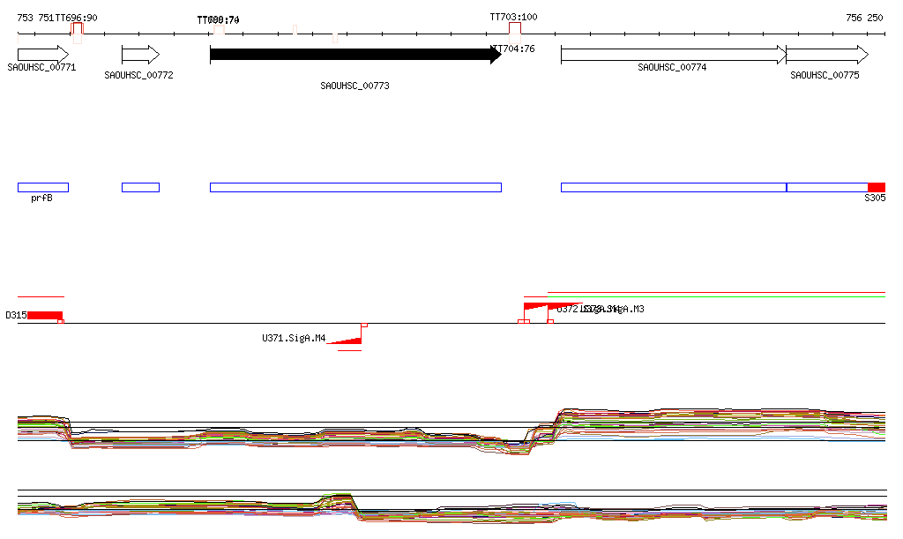Click the TT703:100 terminator marker
Image resolution: width=903 pixels, height=539 pixels.
coord(515,29)
